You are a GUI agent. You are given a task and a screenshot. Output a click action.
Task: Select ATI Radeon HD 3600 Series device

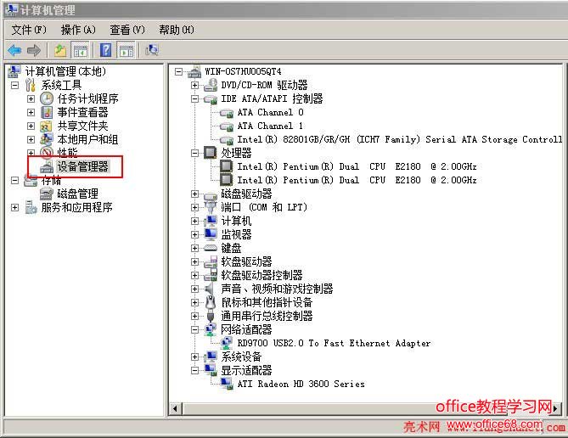coord(301,384)
